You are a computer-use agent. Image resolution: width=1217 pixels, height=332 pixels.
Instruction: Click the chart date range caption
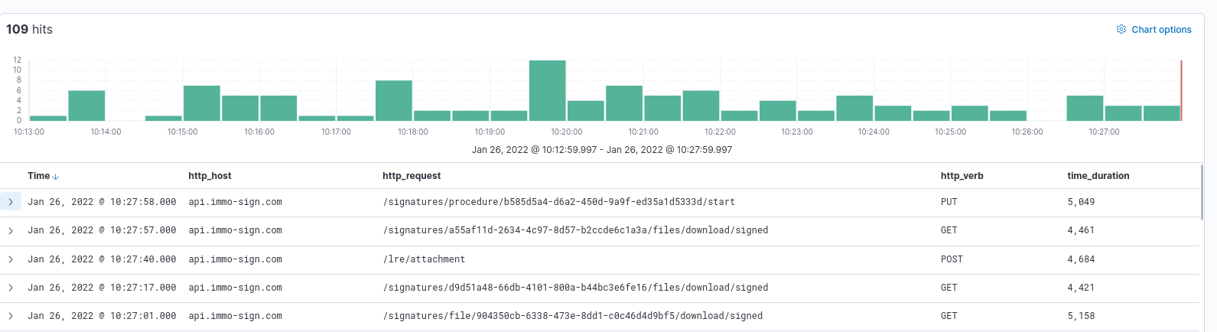[x=602, y=150]
